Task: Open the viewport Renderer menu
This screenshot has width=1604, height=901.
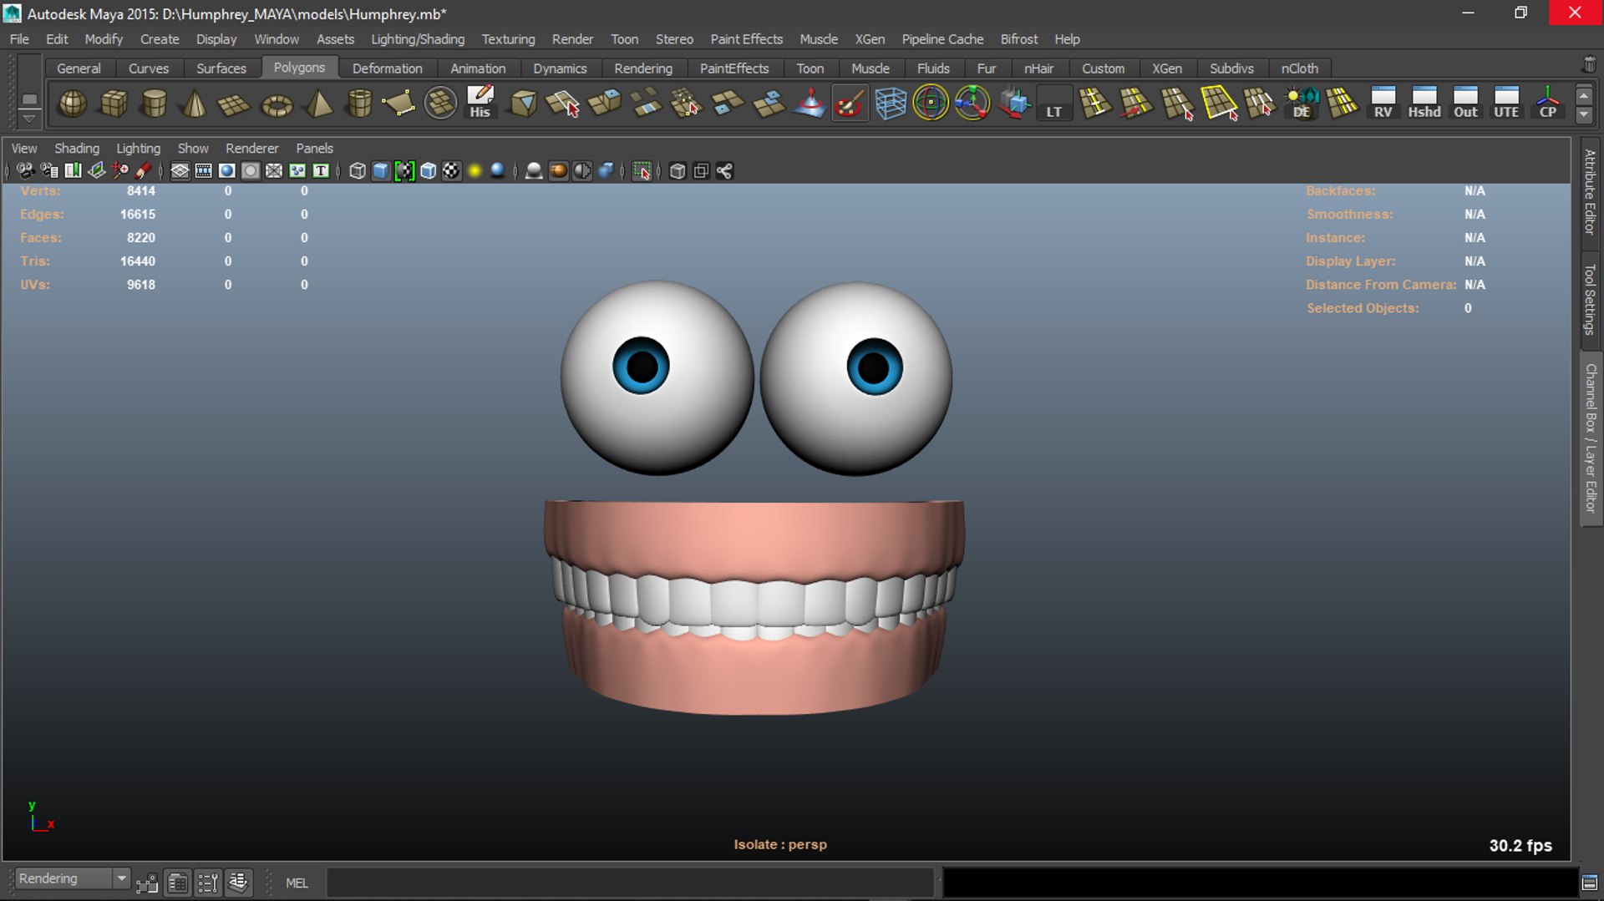Action: coord(251,148)
